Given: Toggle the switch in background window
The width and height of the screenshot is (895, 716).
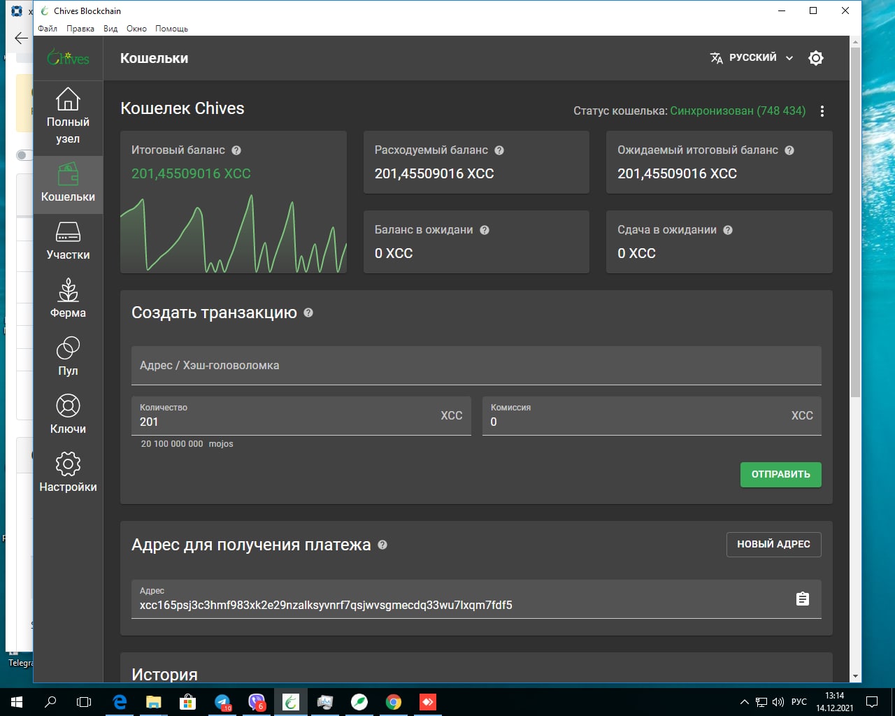Looking at the screenshot, I should point(24,155).
